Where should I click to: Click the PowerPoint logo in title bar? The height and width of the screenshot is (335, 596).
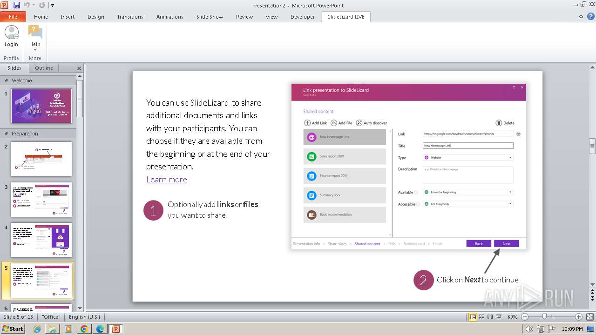5,5
